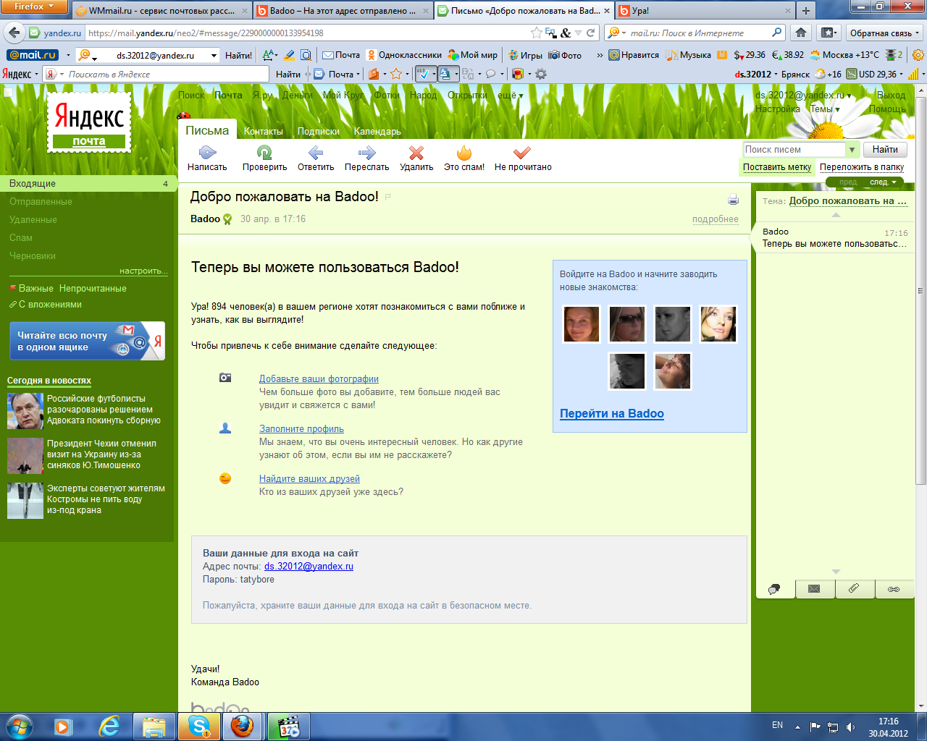
Task: Switch to the Письма tab
Action: [207, 130]
